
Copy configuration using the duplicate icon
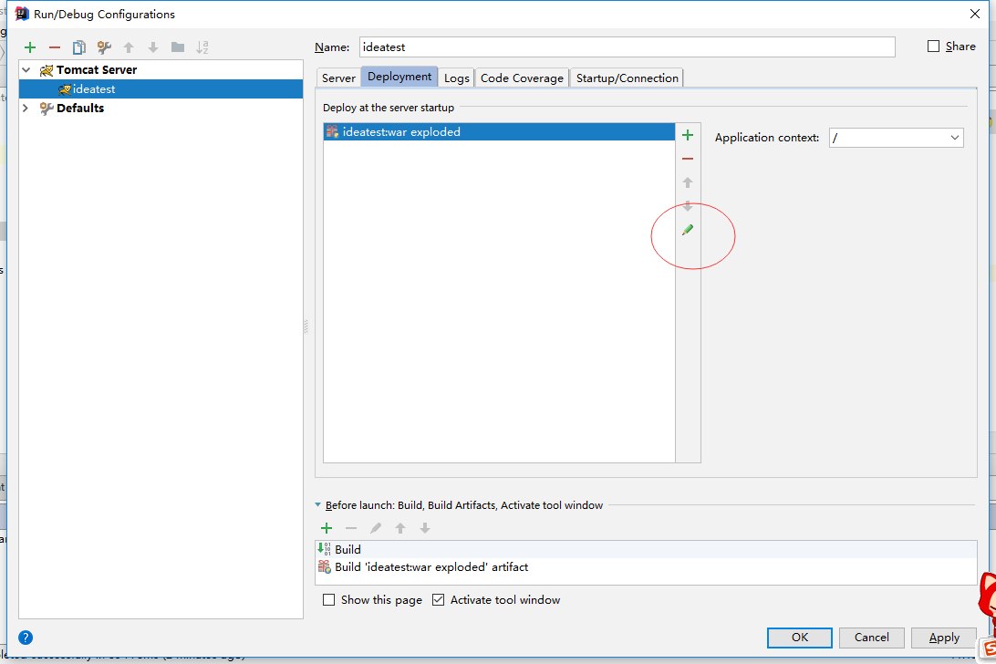pyautogui.click(x=79, y=47)
